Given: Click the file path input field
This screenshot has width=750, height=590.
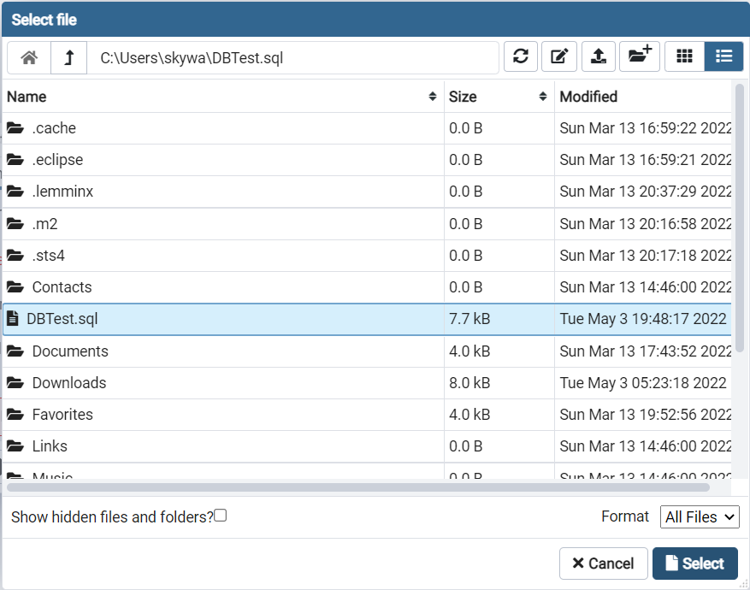Looking at the screenshot, I should click(x=292, y=58).
